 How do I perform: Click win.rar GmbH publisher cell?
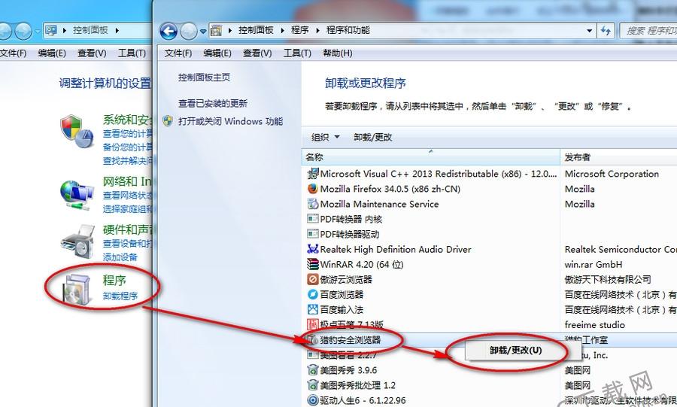point(594,264)
